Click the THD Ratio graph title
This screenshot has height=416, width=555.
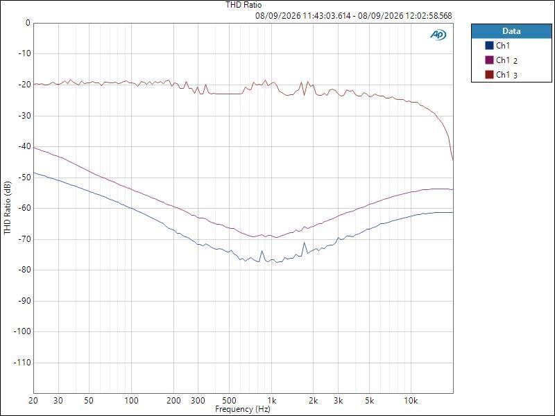click(244, 5)
